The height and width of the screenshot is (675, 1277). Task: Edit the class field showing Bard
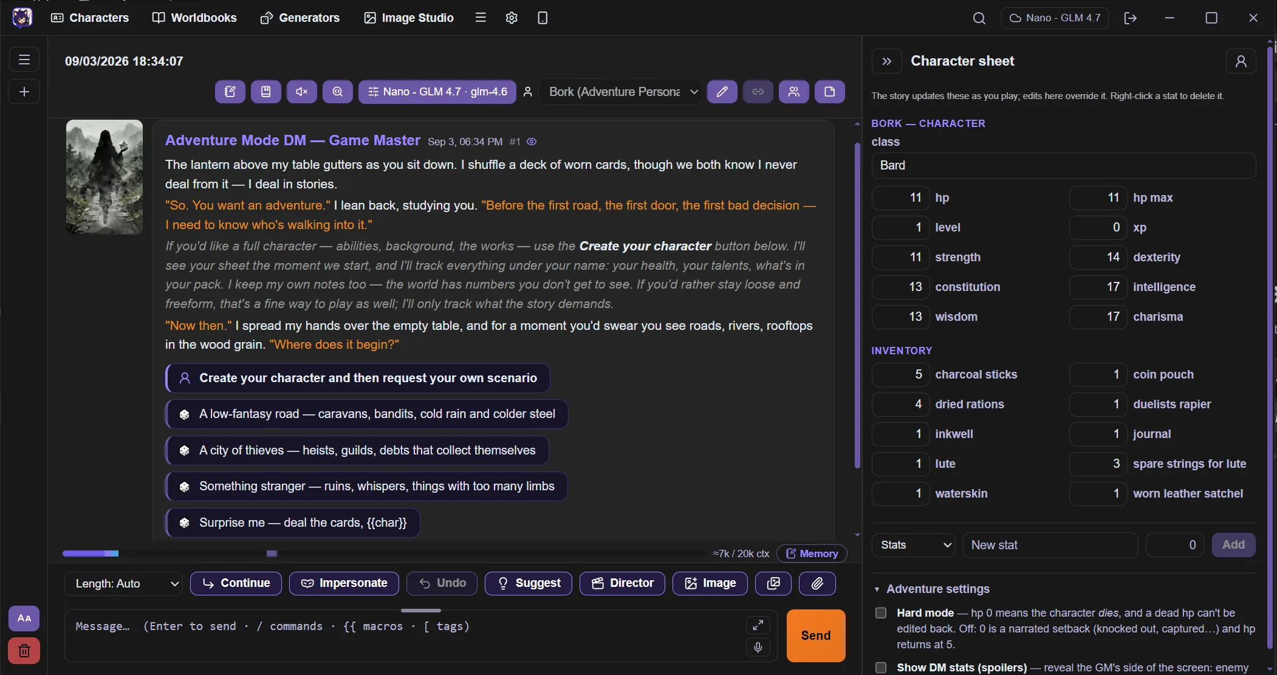tap(1063, 165)
